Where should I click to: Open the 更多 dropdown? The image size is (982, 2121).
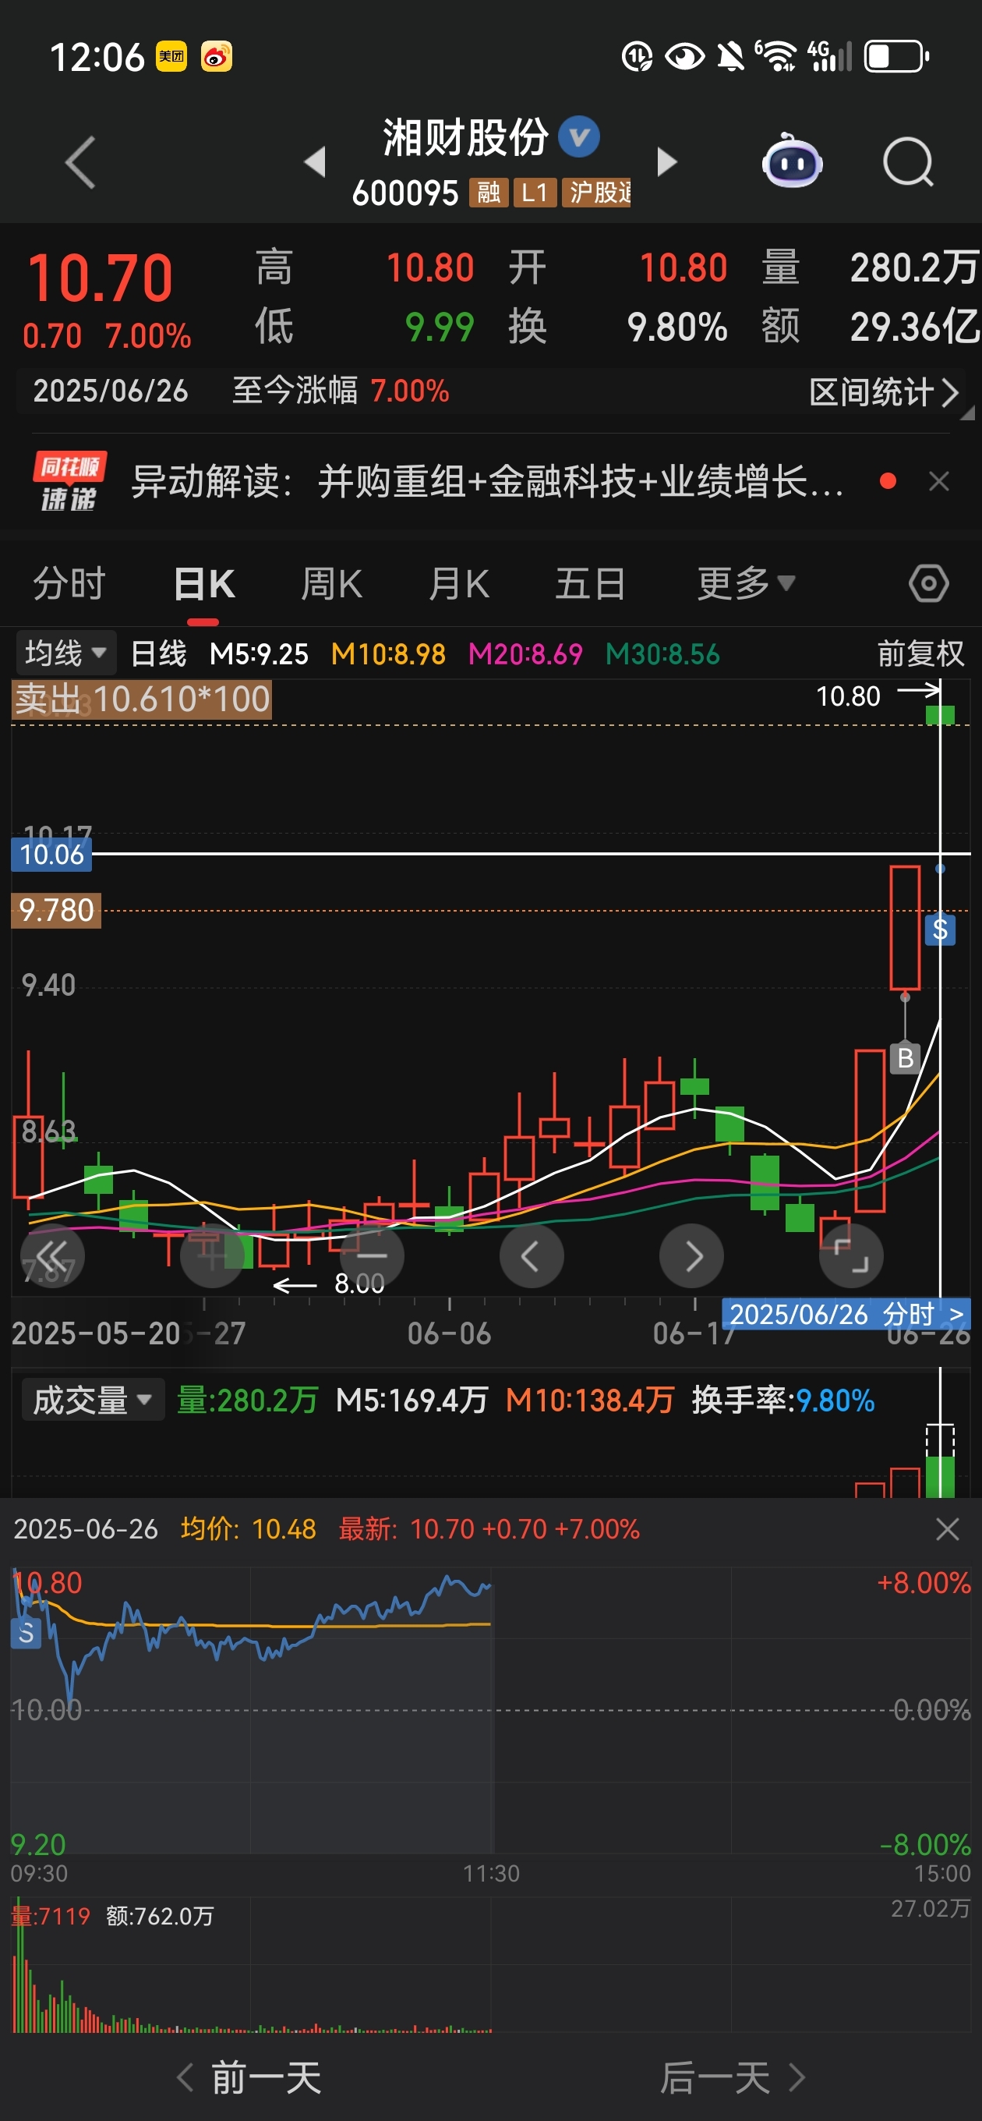[x=746, y=583]
